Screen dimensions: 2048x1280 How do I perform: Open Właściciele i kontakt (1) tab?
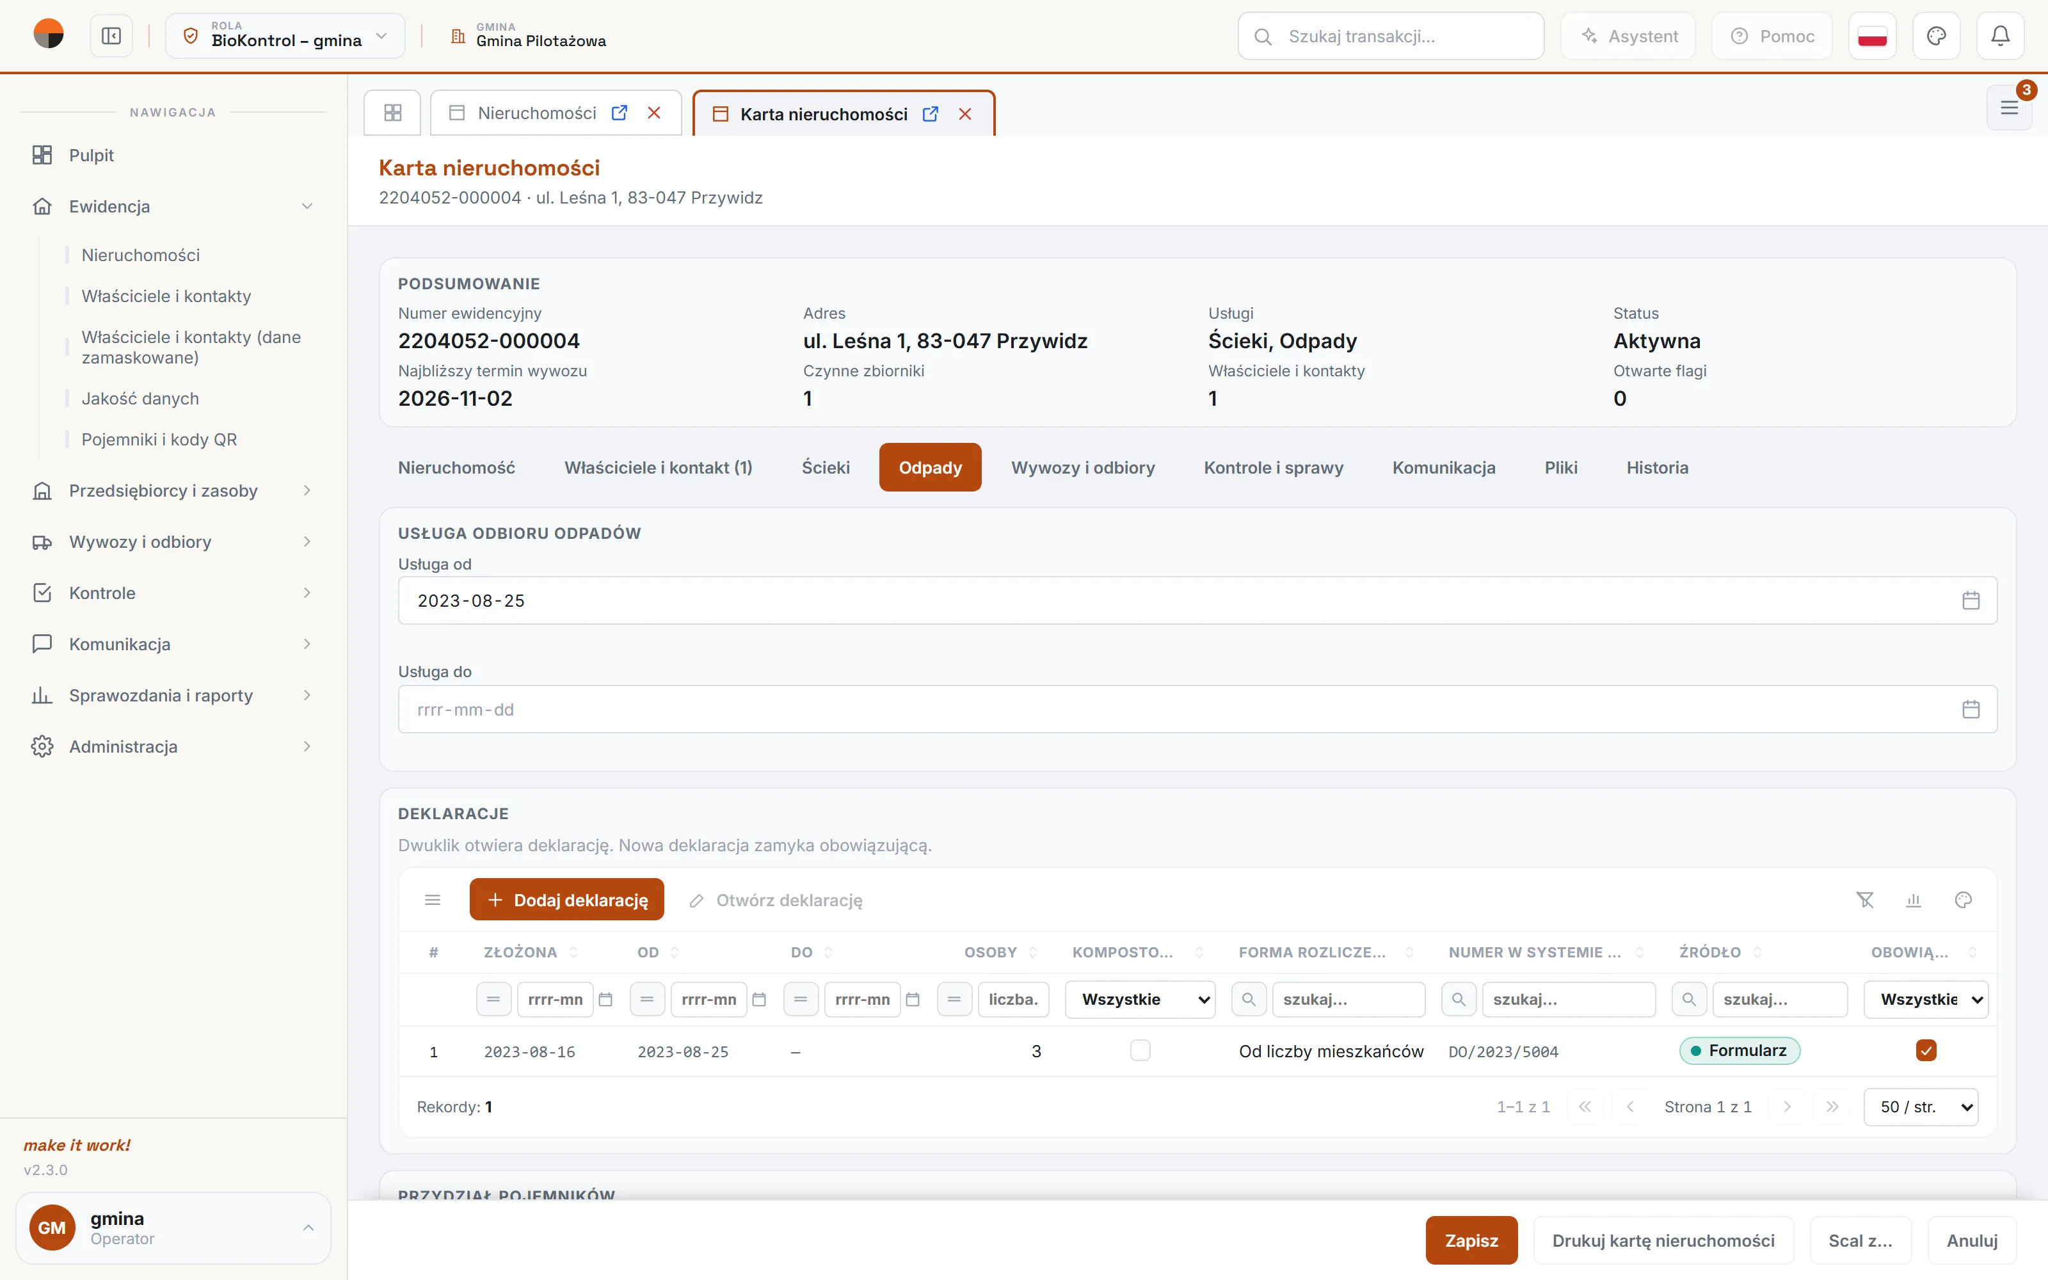[x=659, y=467]
